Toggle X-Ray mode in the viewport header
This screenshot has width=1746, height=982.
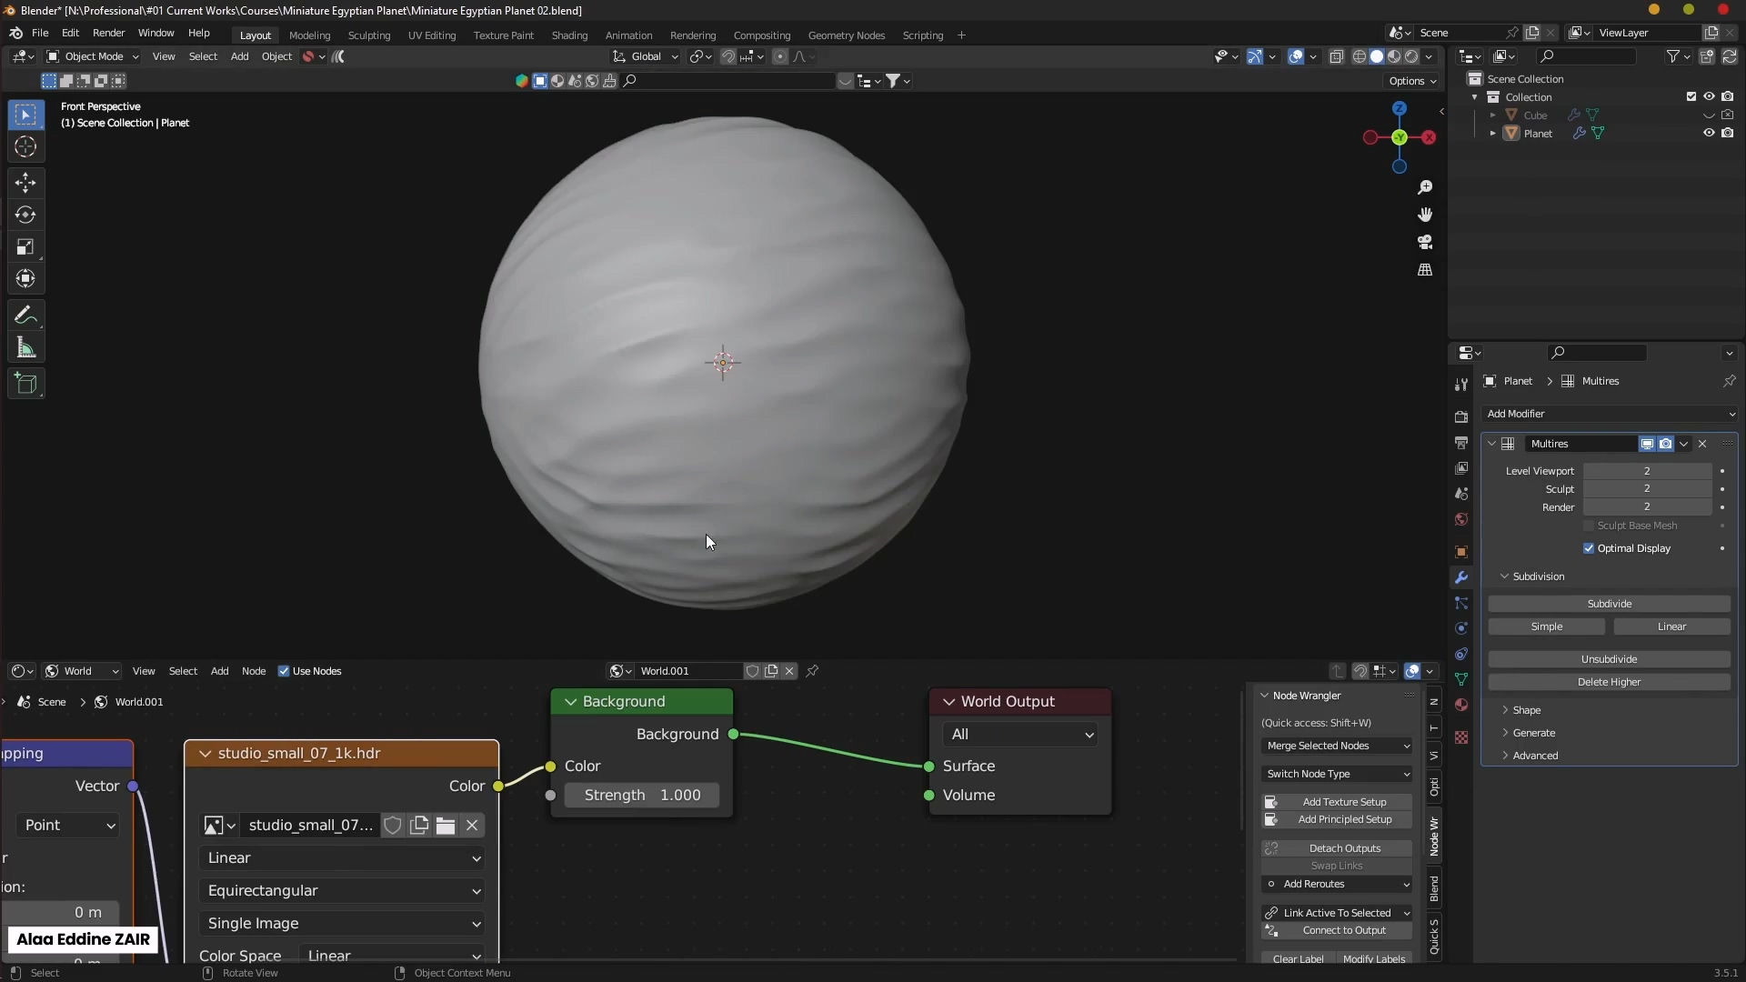pyautogui.click(x=1336, y=55)
